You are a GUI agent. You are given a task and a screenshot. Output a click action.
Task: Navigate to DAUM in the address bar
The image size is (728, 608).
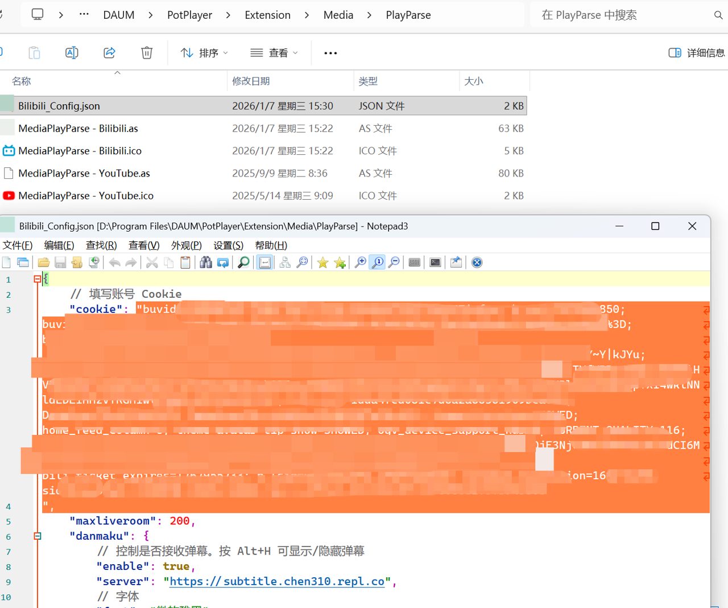click(x=119, y=15)
